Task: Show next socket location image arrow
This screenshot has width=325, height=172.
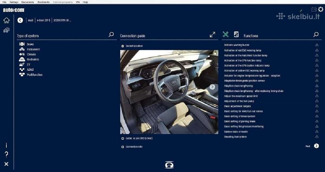Action: pos(212,87)
